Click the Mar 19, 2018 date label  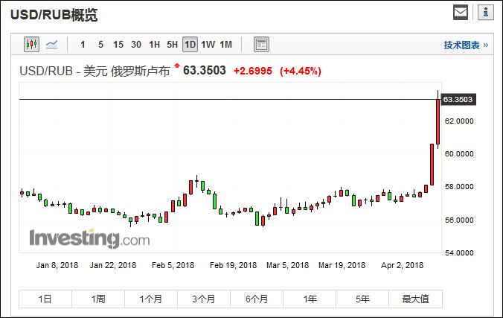pyautogui.click(x=342, y=265)
